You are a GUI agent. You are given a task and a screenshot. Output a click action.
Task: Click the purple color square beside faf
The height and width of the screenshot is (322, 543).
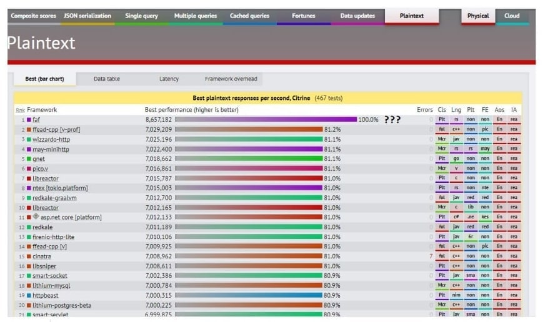click(x=29, y=120)
